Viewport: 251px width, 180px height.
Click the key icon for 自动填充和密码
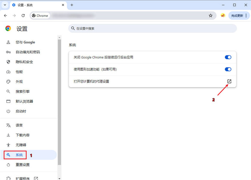[8, 52]
